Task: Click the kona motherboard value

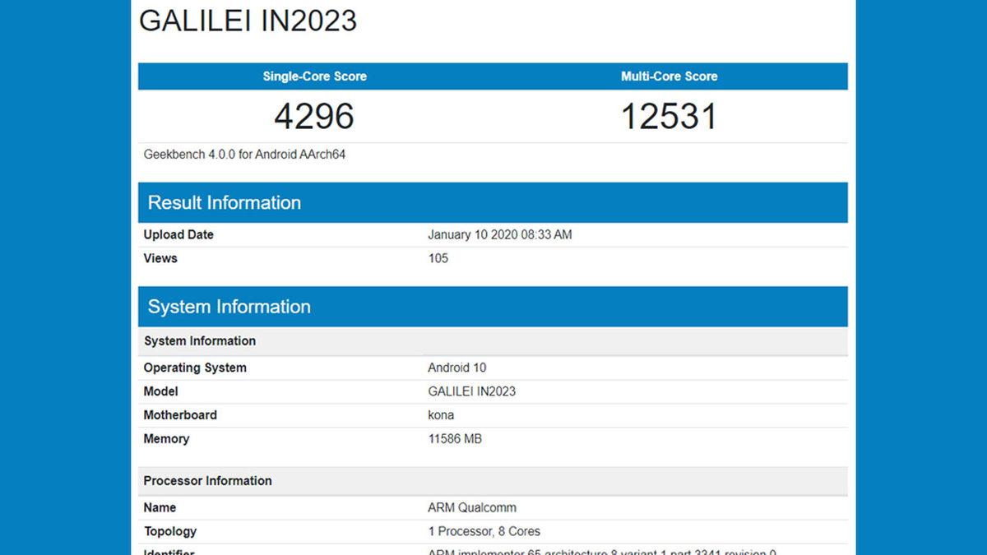Action: point(440,415)
